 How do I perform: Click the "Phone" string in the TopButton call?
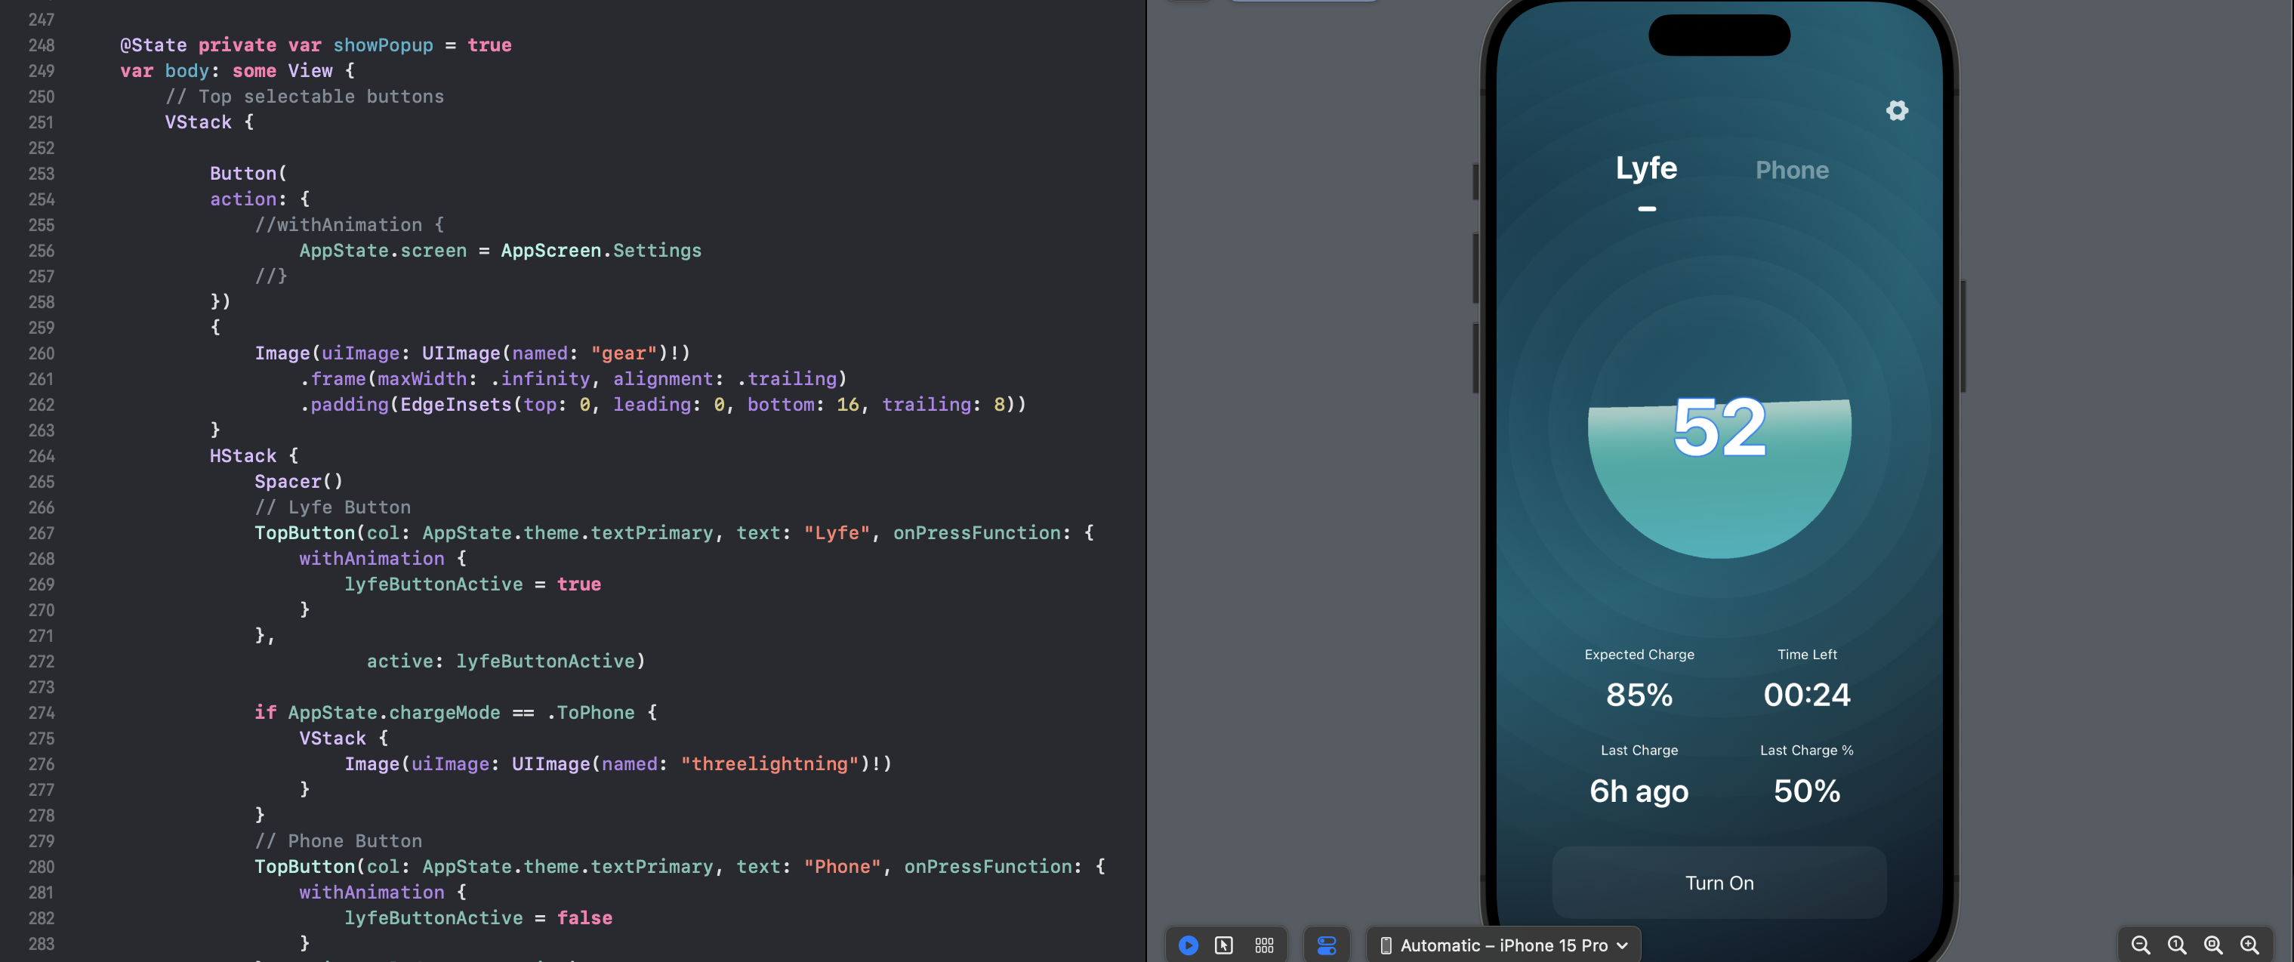843,867
